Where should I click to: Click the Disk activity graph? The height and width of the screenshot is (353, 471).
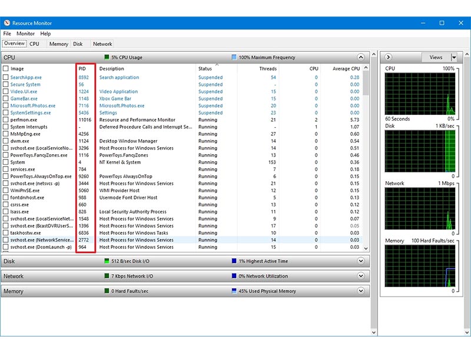420,151
